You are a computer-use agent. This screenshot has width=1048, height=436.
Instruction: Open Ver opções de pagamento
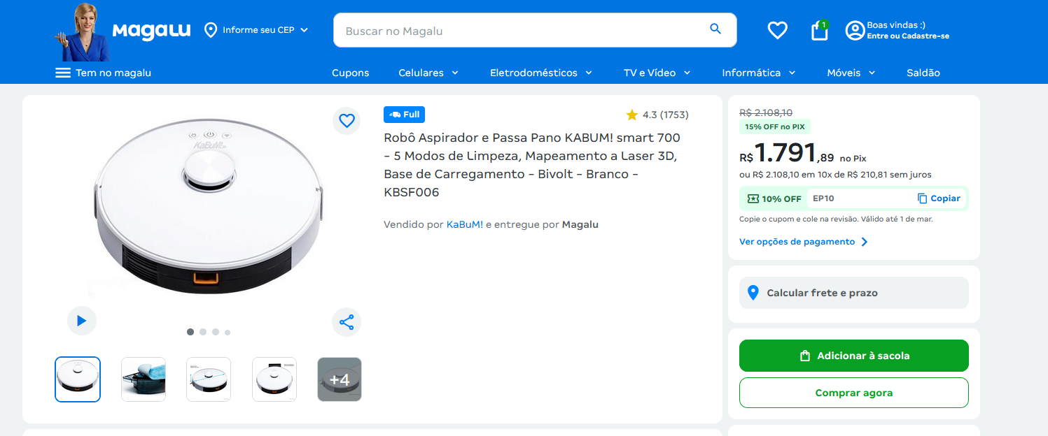pyautogui.click(x=804, y=242)
